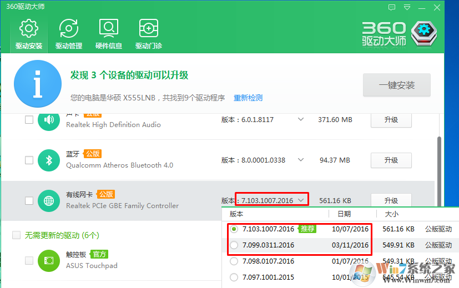Click the wired network globe icon
459x288 pixels.
coord(49,200)
